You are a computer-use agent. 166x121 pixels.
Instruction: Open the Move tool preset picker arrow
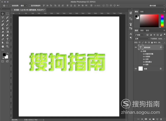[x=7, y=6]
